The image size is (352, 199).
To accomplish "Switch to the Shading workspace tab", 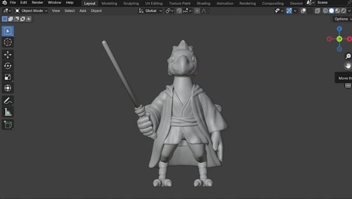I will click(x=203, y=4).
